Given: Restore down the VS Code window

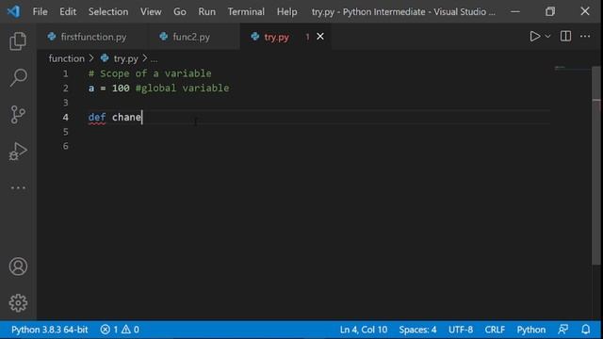Looking at the screenshot, I should [x=550, y=11].
